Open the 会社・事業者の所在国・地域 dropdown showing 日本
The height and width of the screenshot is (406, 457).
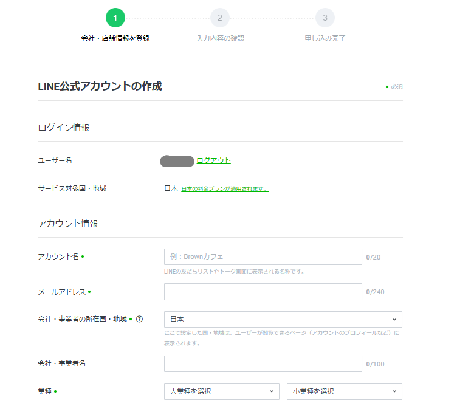pyautogui.click(x=283, y=320)
